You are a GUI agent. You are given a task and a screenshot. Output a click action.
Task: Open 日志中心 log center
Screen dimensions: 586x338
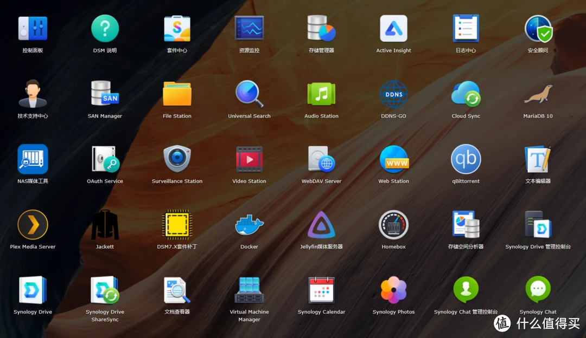point(466,29)
